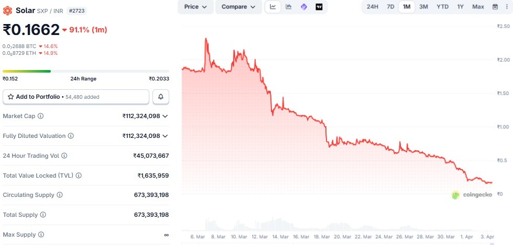Screen dimensions: 513x245
Task: Select the YTD time range tab
Action: click(x=443, y=7)
